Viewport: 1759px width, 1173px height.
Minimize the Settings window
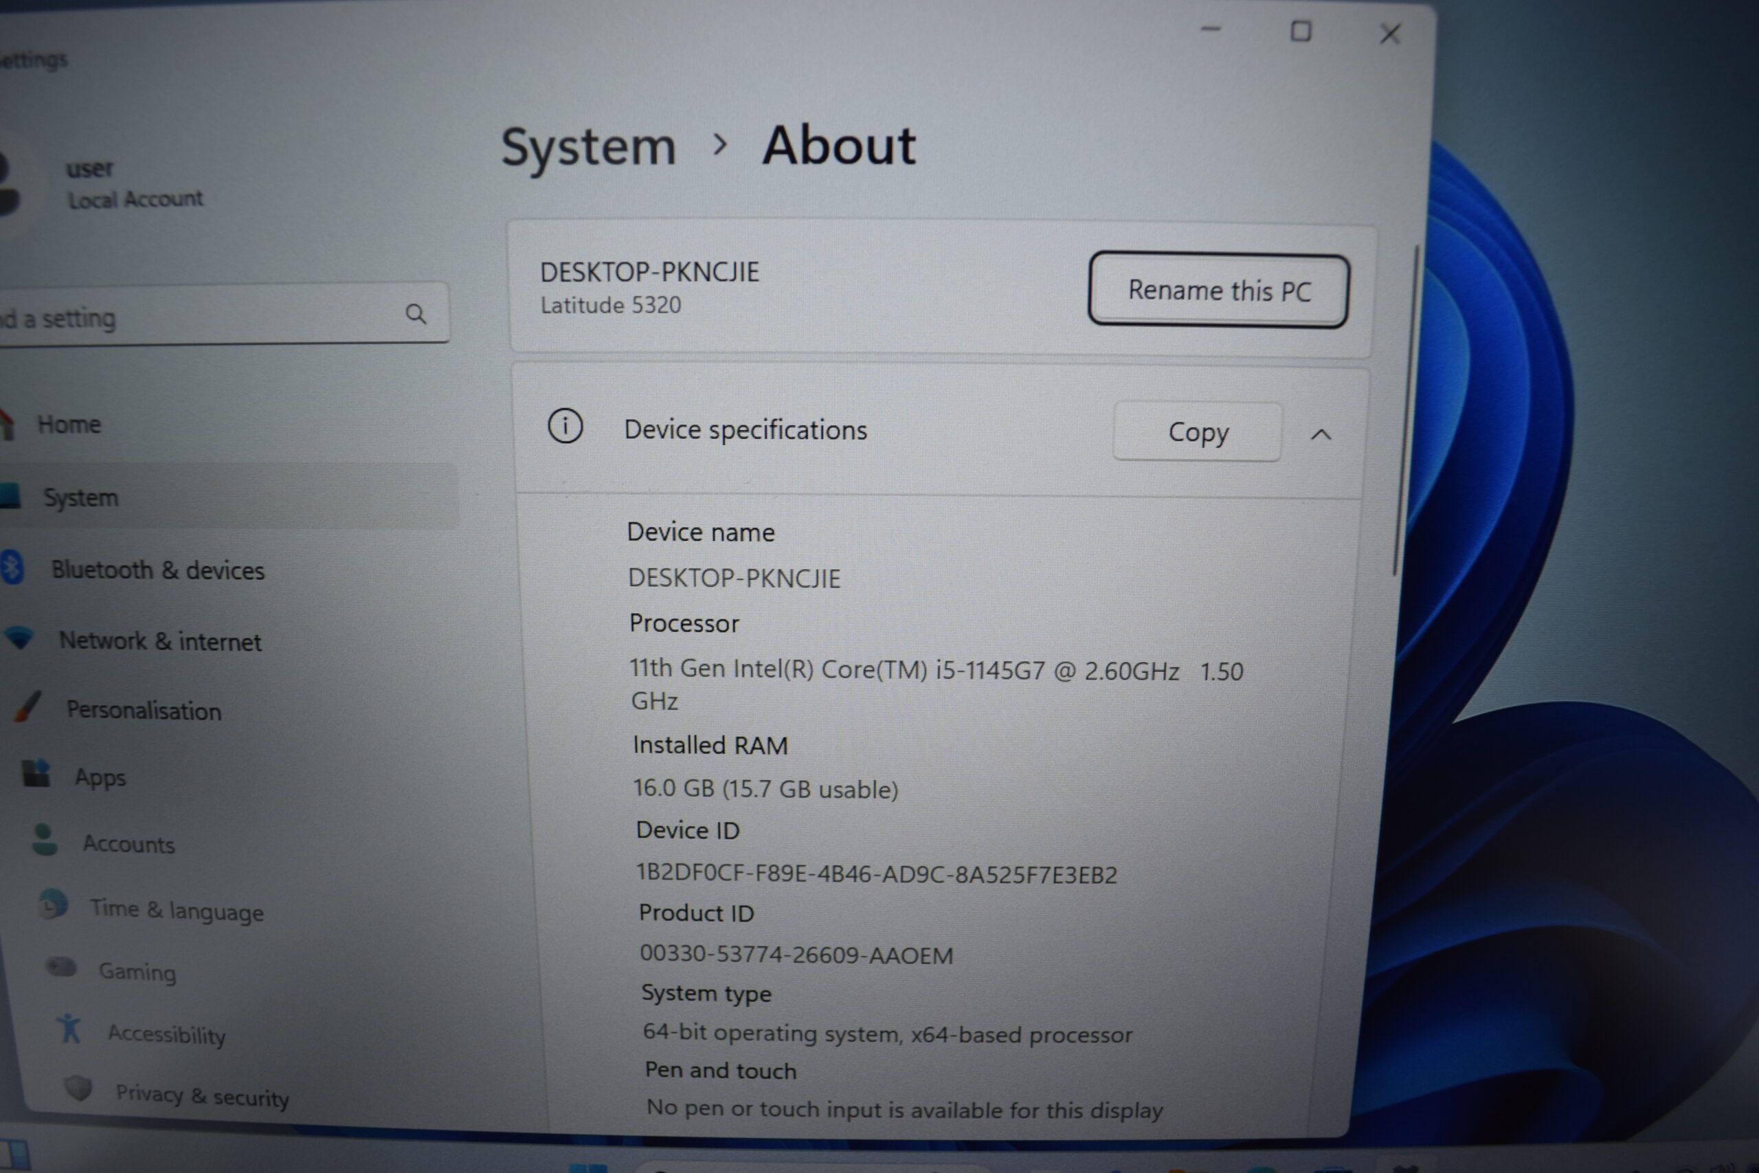click(x=1211, y=30)
